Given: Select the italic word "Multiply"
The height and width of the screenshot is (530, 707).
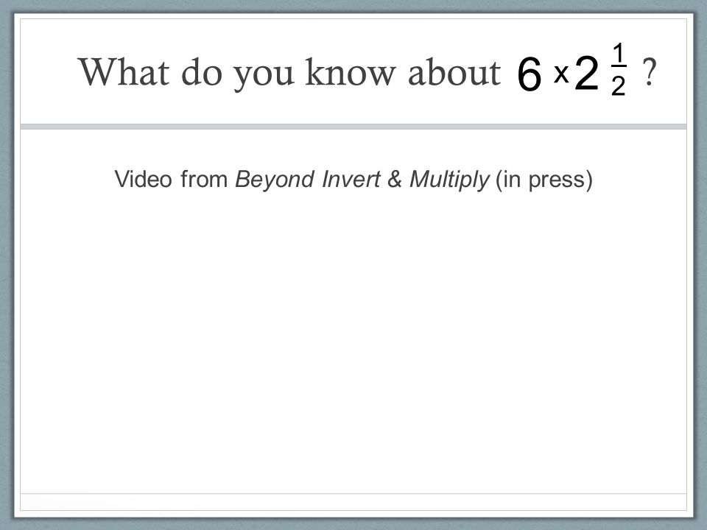Looking at the screenshot, I should (449, 180).
